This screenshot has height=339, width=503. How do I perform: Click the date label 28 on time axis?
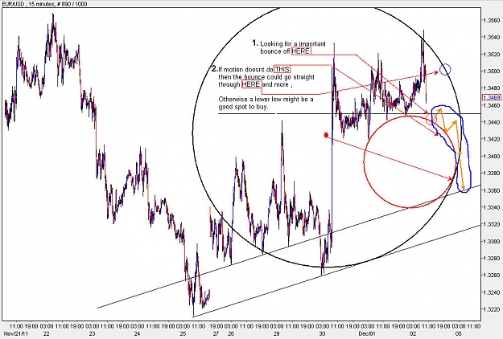[231, 334]
